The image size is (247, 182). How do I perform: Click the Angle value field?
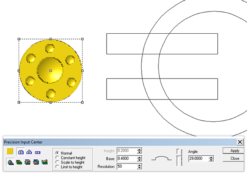198,159
